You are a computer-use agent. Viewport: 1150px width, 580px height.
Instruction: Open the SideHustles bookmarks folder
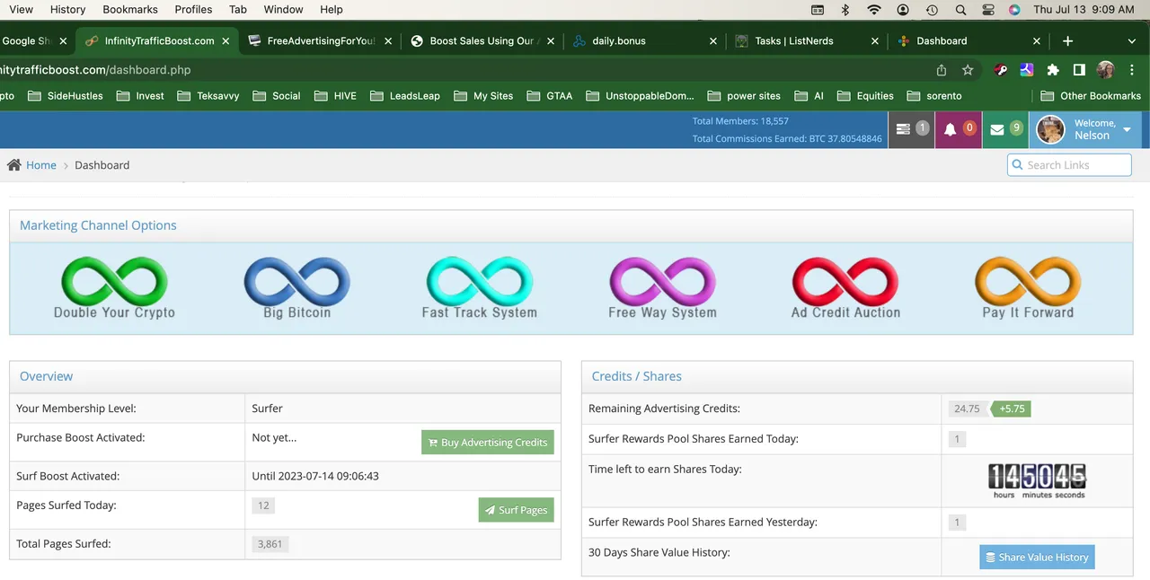66,96
